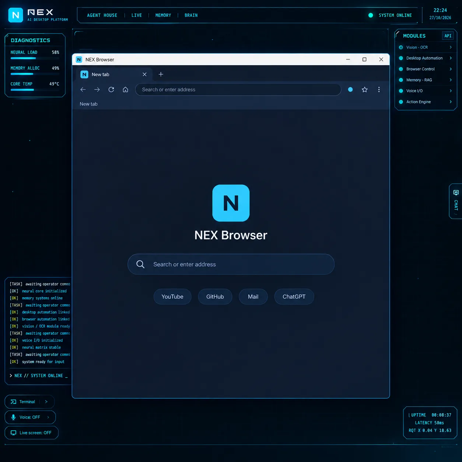Switch to the LIVE section
Screen dimensions: 462x462
tap(137, 15)
